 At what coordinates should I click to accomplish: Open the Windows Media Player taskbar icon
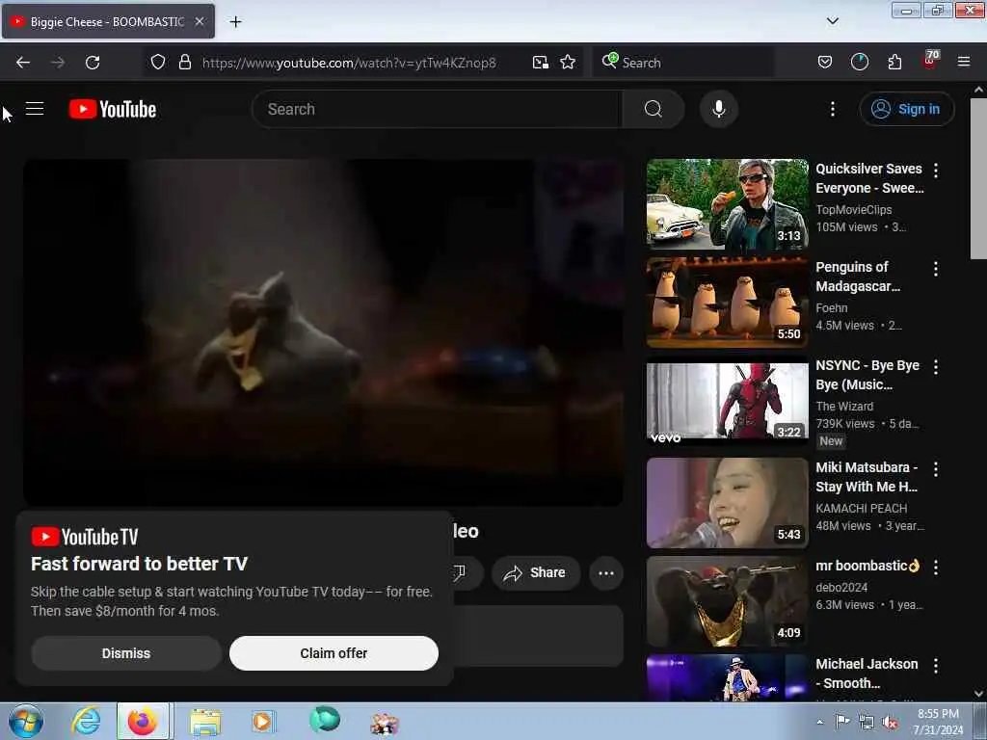[263, 721]
